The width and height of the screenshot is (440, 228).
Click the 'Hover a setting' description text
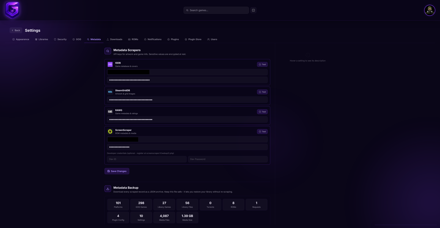[308, 61]
